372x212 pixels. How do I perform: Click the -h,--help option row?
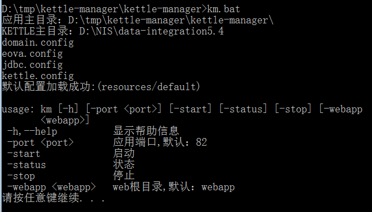click(x=93, y=131)
